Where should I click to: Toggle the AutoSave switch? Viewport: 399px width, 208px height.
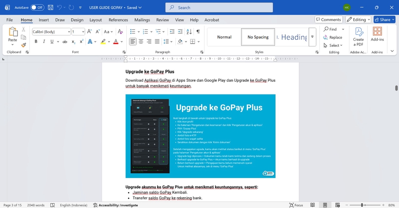coord(37,7)
